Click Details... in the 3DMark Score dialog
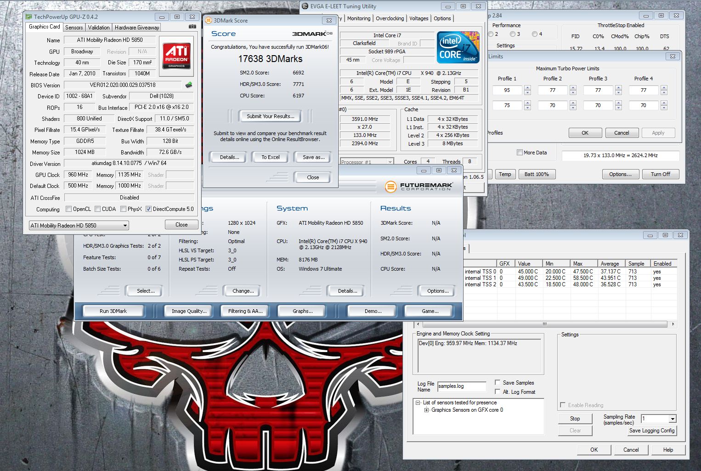 (x=229, y=157)
